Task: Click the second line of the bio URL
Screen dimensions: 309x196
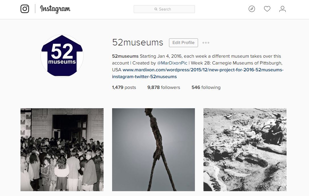Action: pyautogui.click(x=144, y=77)
